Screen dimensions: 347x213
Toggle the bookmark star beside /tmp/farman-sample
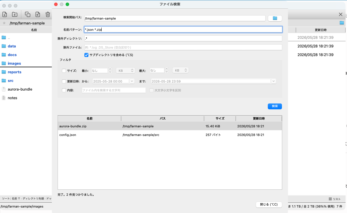point(4,23)
